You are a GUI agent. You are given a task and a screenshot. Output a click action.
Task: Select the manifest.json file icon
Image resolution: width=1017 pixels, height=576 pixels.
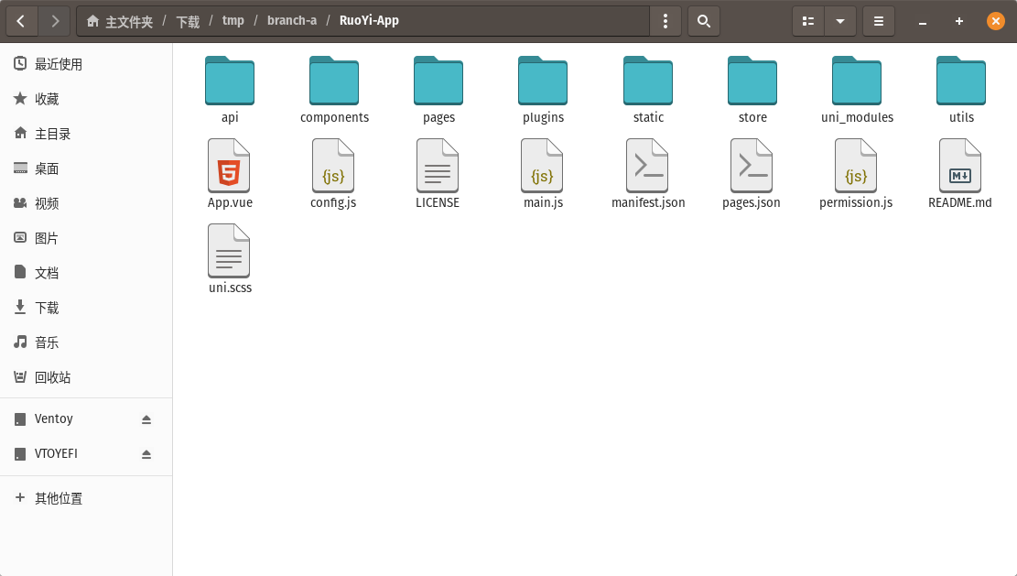[x=647, y=166]
